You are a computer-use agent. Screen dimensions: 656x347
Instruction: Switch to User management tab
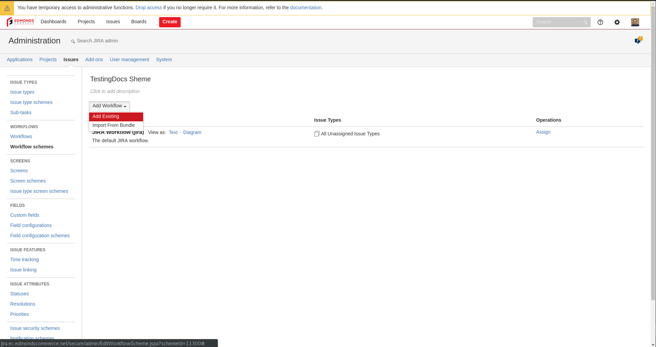point(129,59)
